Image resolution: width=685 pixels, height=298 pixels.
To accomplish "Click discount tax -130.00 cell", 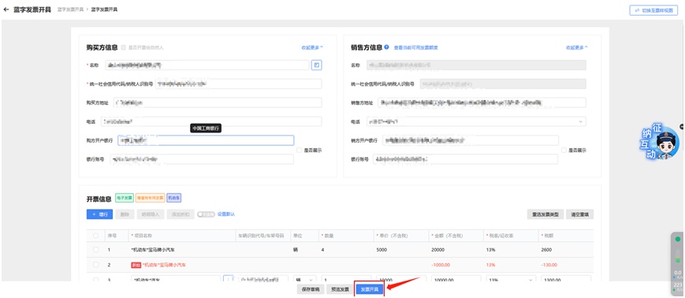I will [x=549, y=265].
